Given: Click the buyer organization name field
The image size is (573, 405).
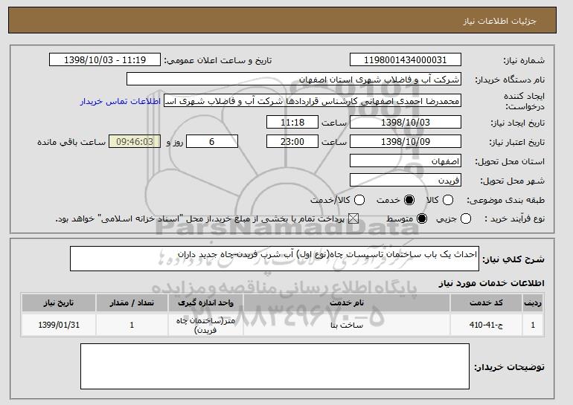Looking at the screenshot, I should point(294,80).
